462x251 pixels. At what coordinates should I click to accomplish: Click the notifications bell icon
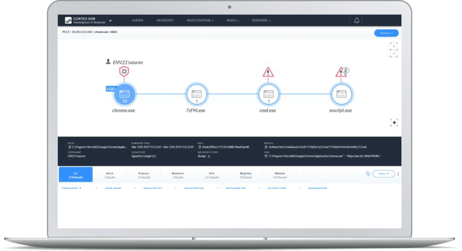357,20
